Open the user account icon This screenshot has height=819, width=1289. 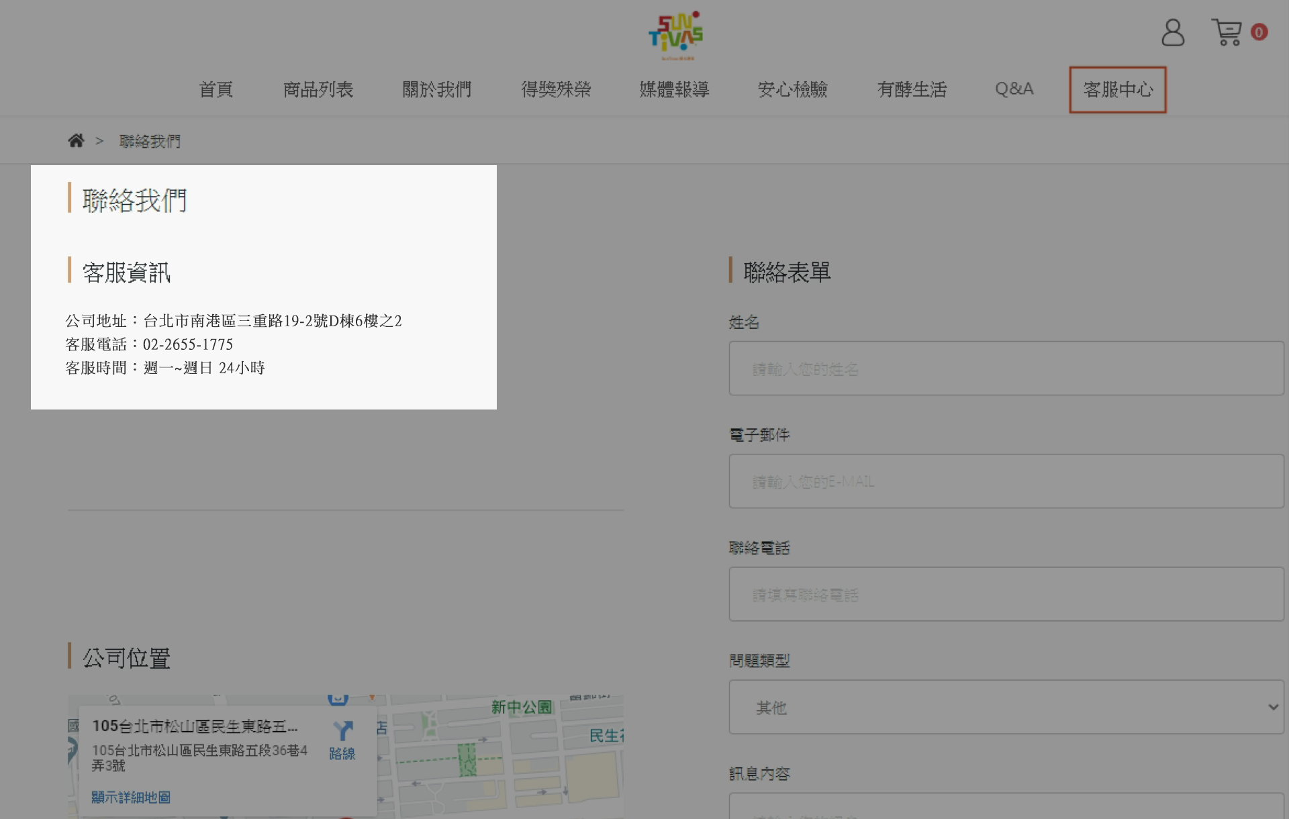click(x=1173, y=32)
